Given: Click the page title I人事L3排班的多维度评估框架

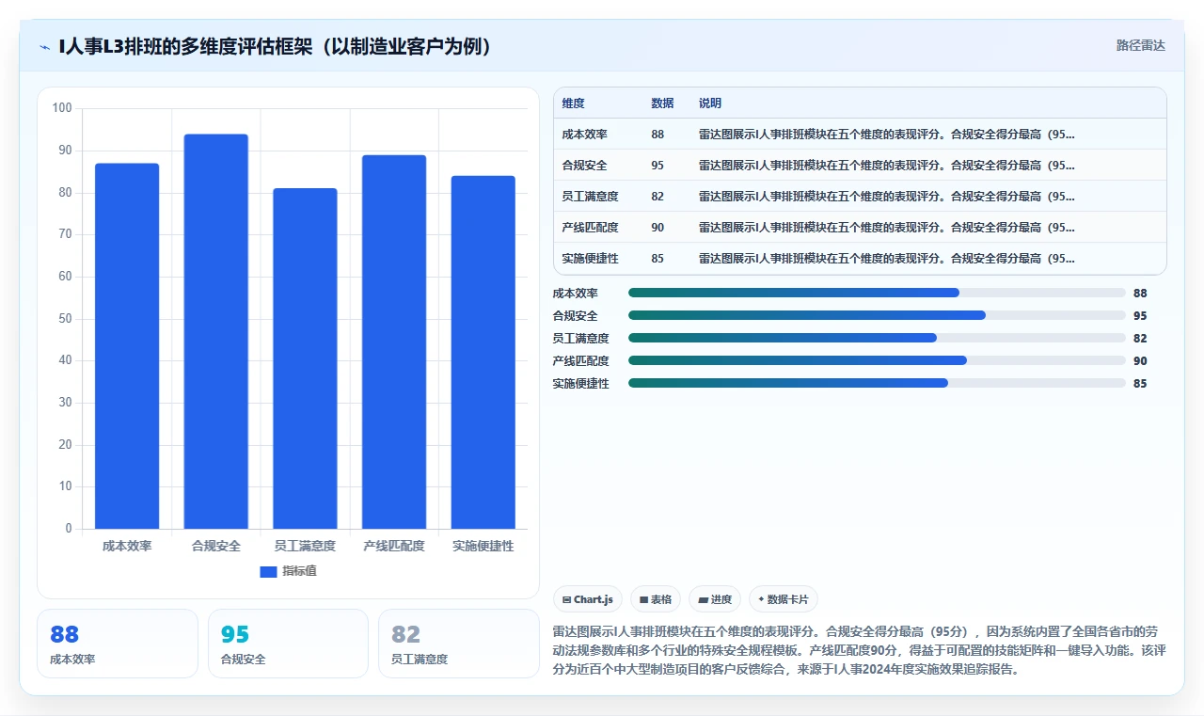Looking at the screenshot, I should click(x=276, y=46).
